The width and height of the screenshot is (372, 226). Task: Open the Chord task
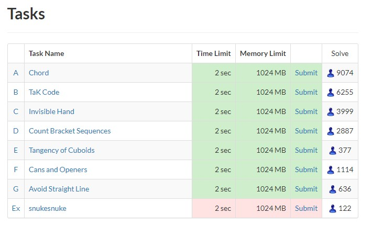tap(39, 73)
